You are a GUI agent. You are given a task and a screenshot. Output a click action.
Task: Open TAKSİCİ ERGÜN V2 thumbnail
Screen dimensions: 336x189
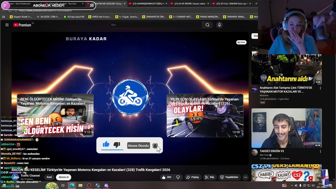(x=287, y=128)
